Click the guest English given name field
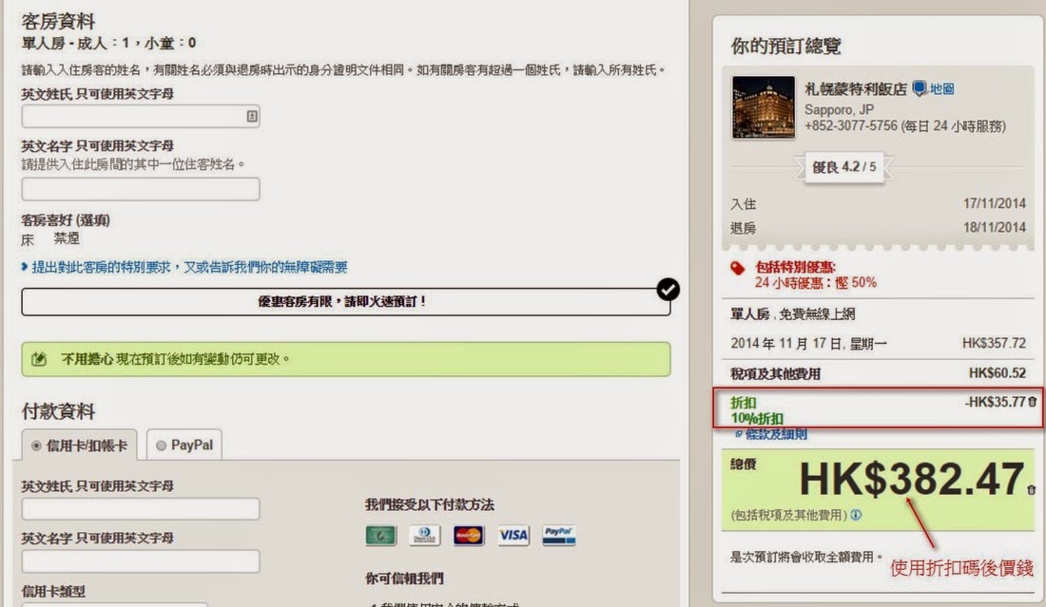Viewport: 1046px width, 607px height. pos(141,189)
